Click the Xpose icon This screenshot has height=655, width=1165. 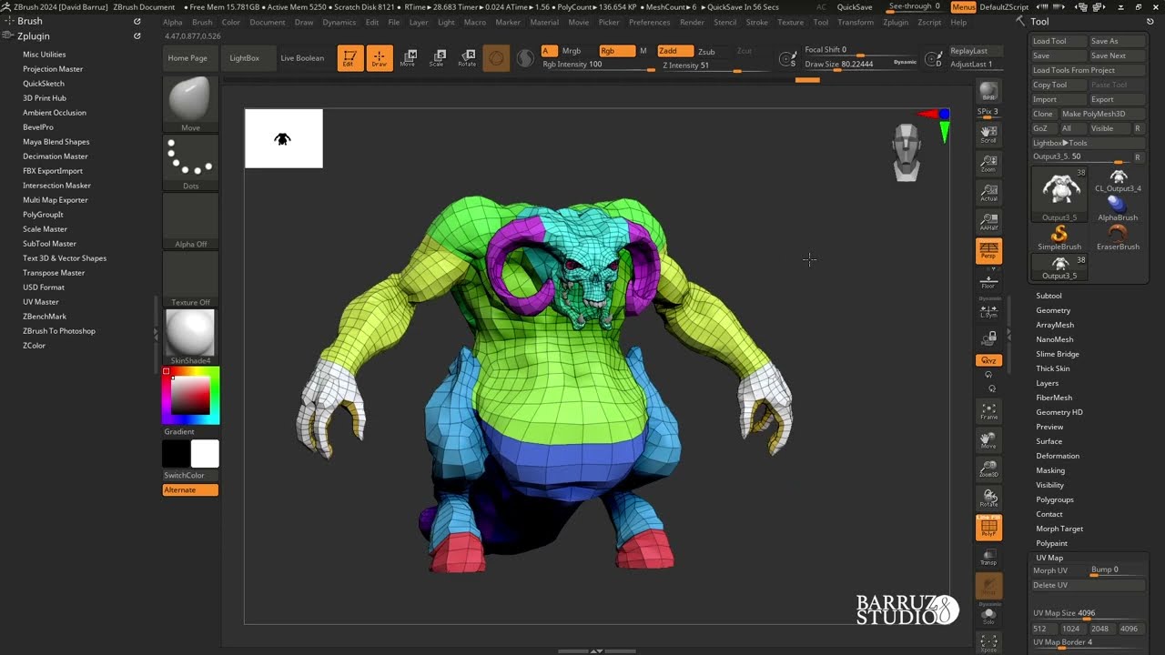(988, 643)
